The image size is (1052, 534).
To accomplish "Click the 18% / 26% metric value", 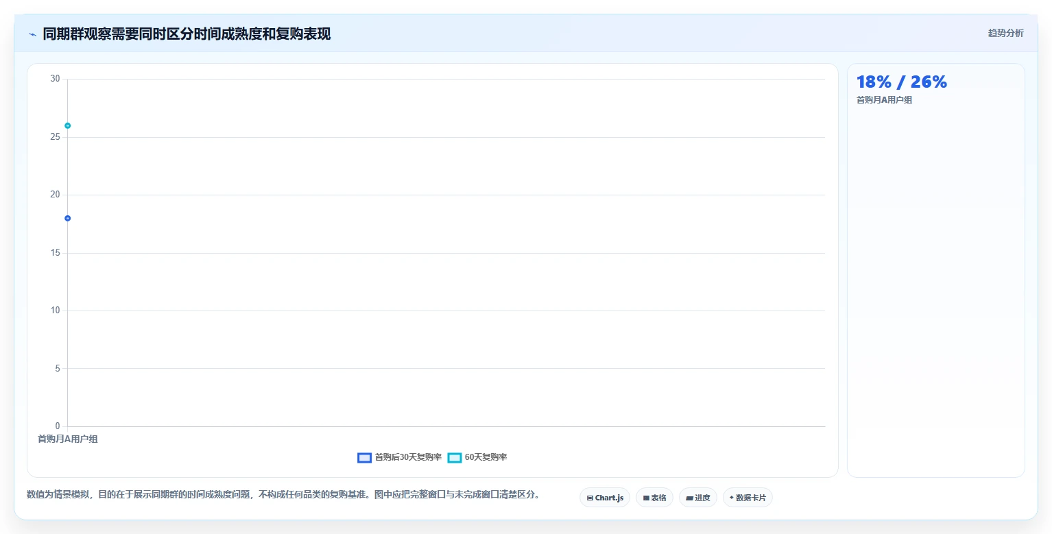I will (x=902, y=82).
